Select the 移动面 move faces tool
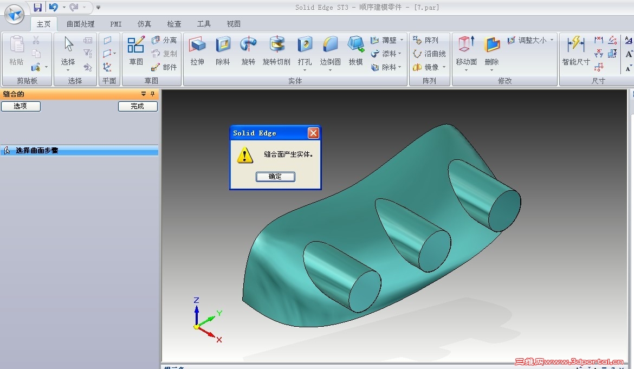This screenshot has width=634, height=369. coord(466,50)
